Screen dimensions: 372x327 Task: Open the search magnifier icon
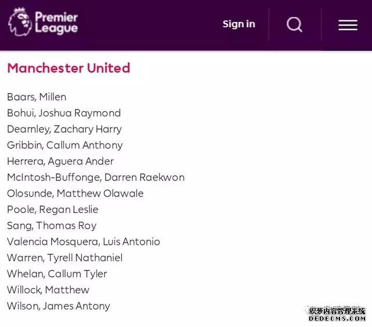pos(295,24)
